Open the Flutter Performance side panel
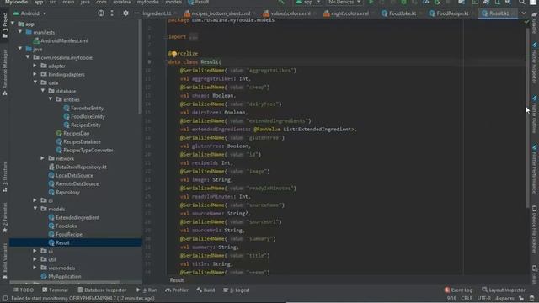 click(535, 169)
